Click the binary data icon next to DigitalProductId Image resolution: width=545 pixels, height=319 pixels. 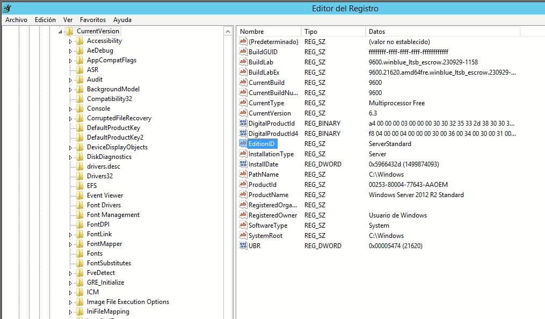pos(242,123)
